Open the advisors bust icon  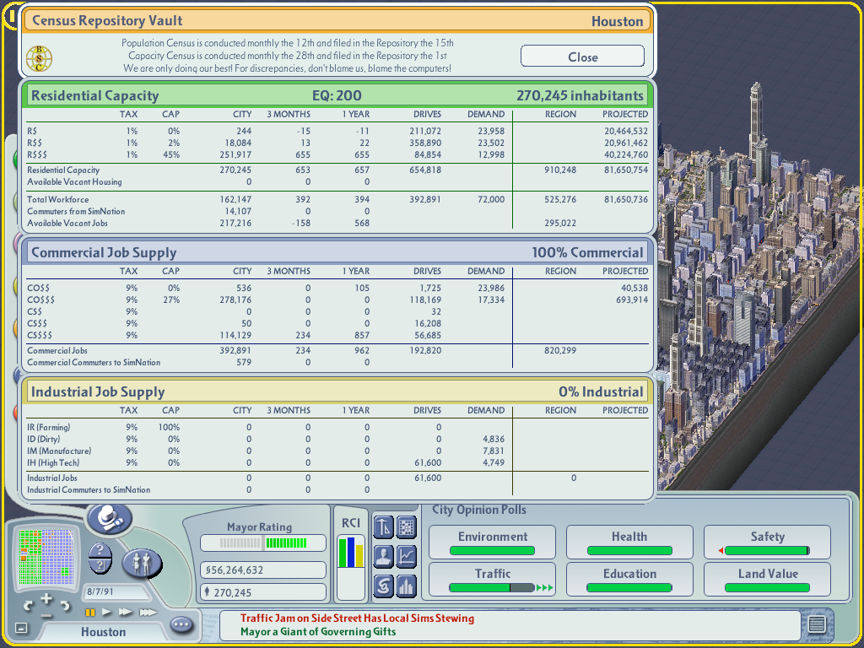(x=383, y=557)
